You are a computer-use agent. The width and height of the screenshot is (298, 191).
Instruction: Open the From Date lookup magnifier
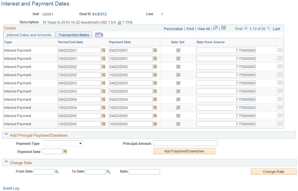click(57, 172)
